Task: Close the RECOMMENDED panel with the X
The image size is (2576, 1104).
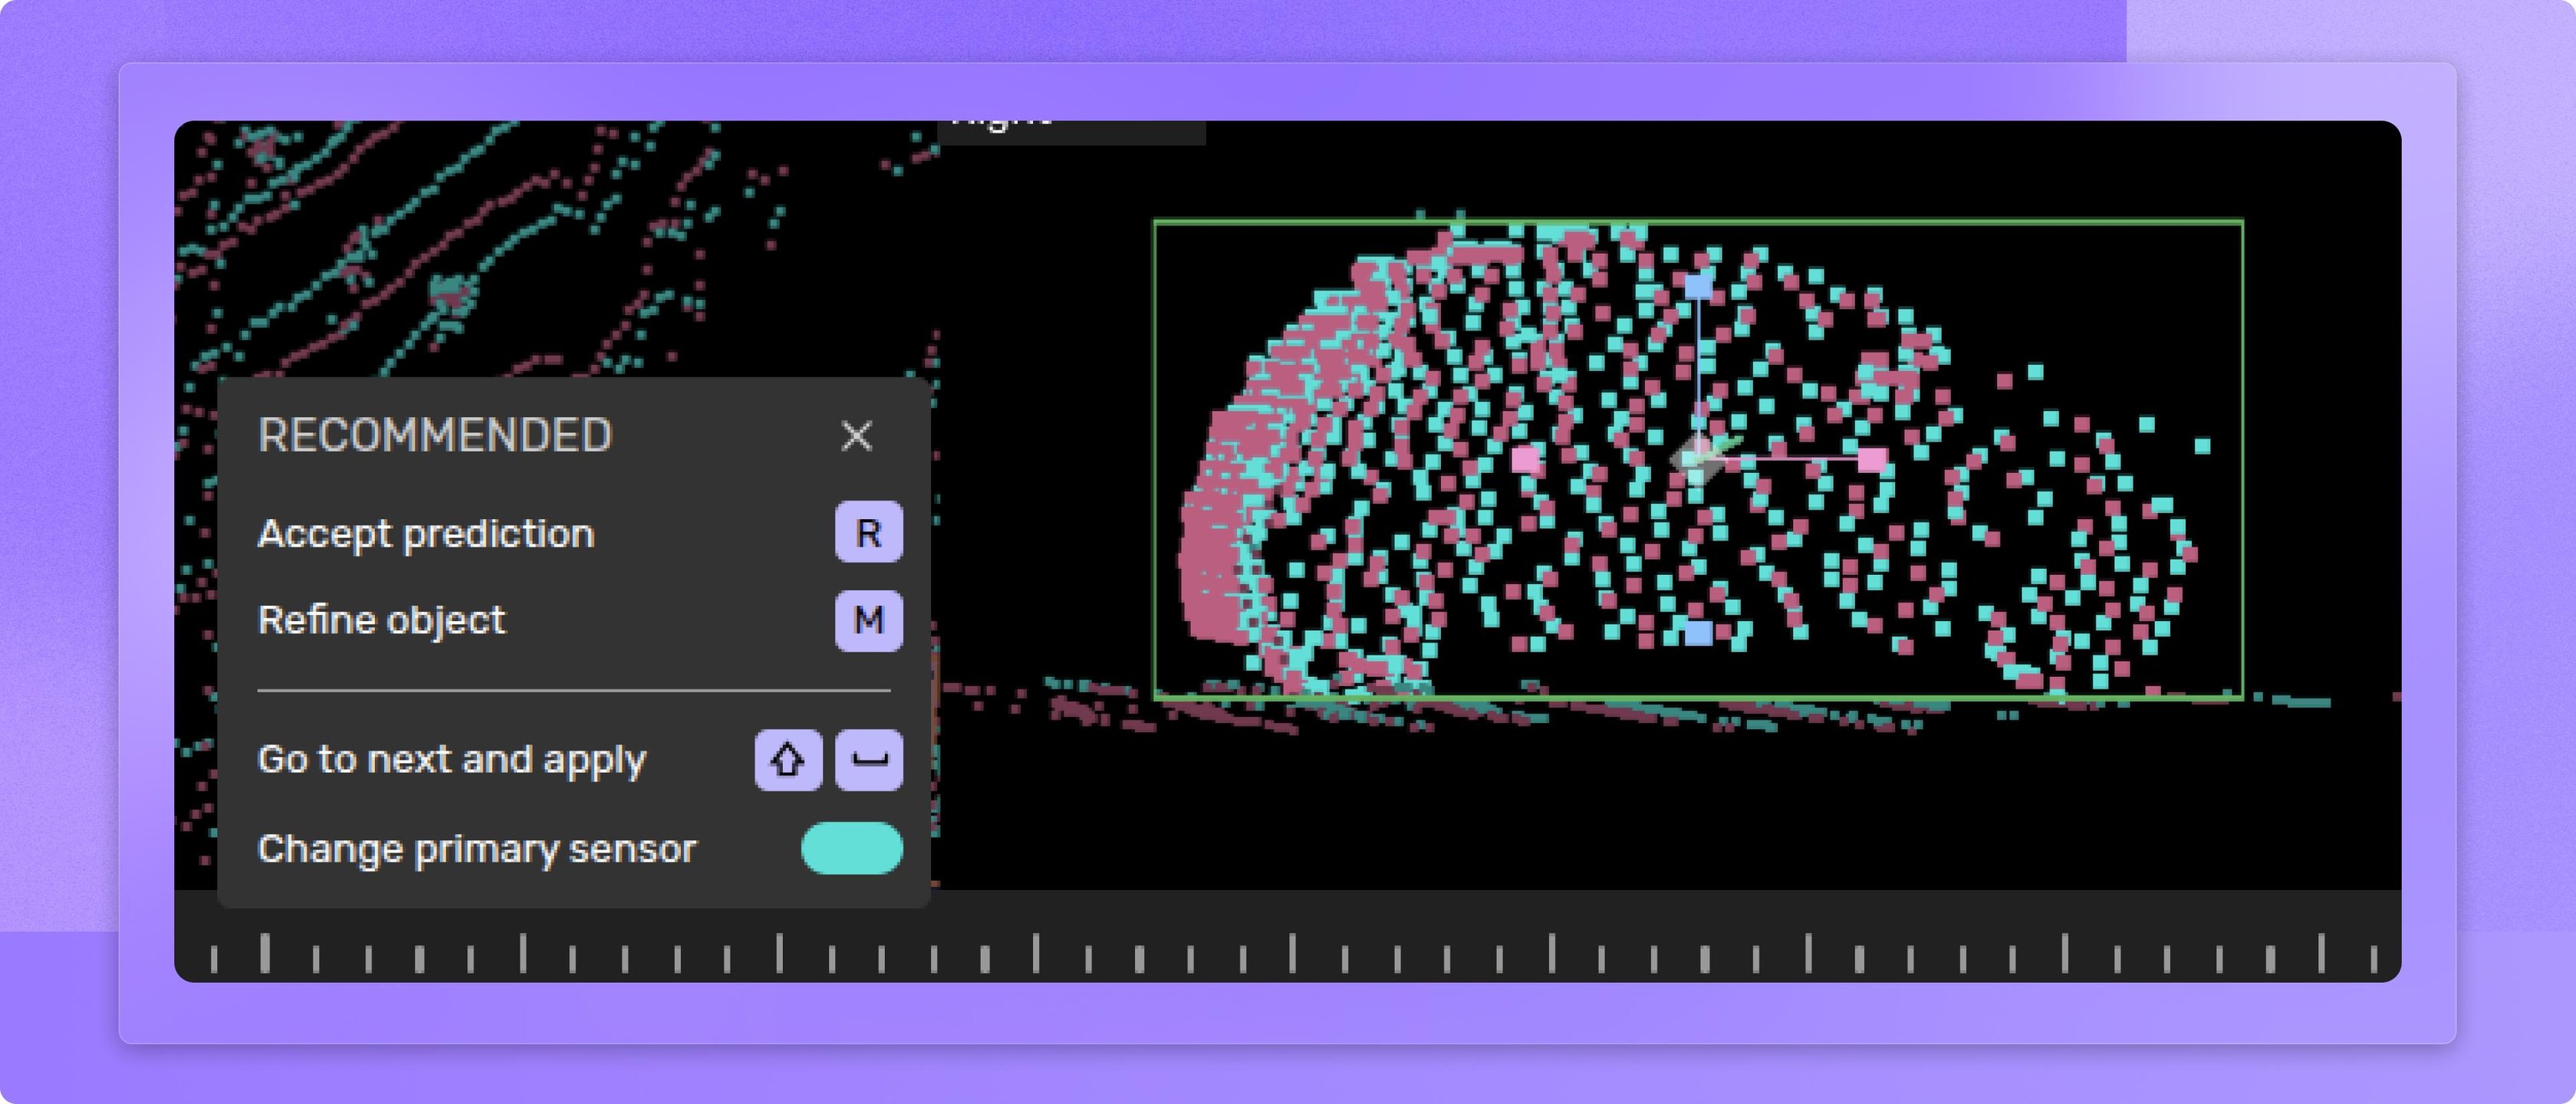Action: pyautogui.click(x=856, y=436)
